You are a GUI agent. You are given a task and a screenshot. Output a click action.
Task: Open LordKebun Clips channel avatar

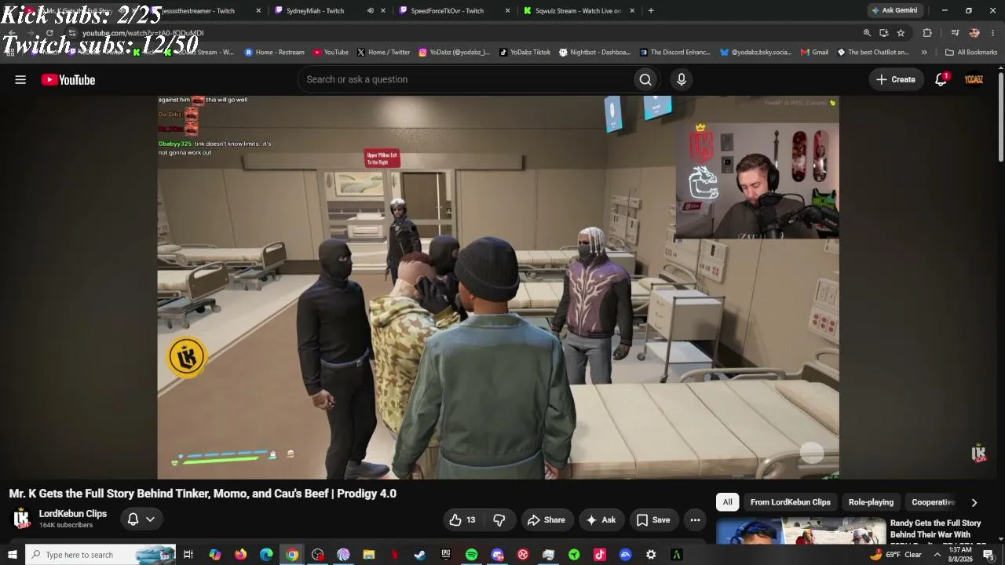[x=21, y=519]
